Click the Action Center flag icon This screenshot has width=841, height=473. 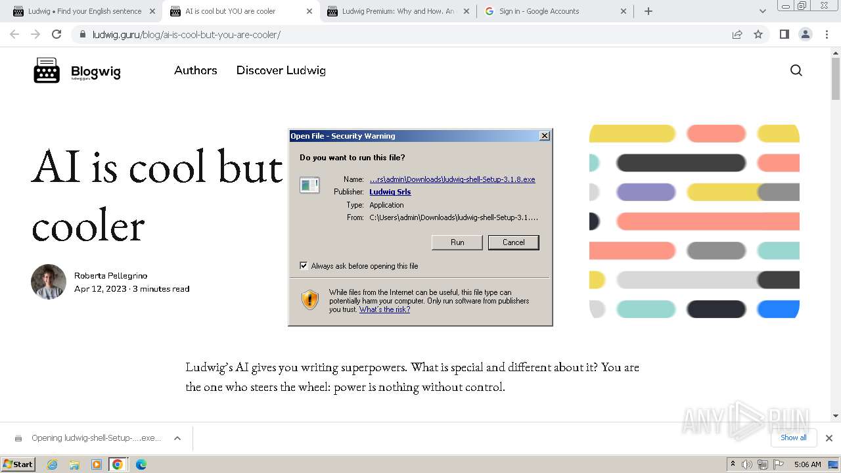pyautogui.click(x=778, y=464)
